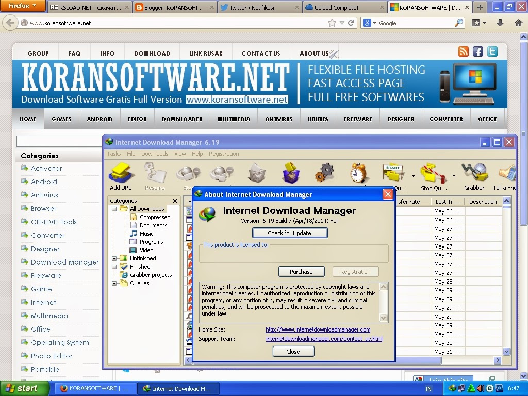Expand the Finished tree node

tap(114, 267)
